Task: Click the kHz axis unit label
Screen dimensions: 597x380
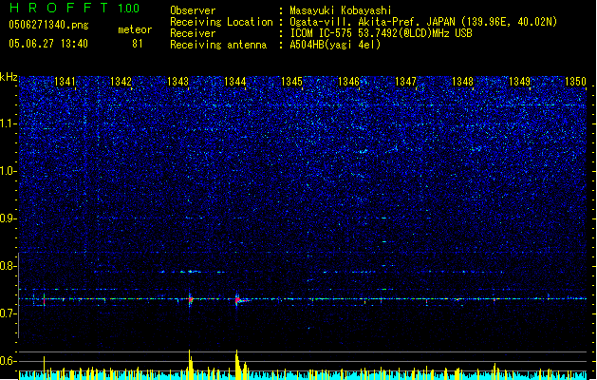Action: 9,77
